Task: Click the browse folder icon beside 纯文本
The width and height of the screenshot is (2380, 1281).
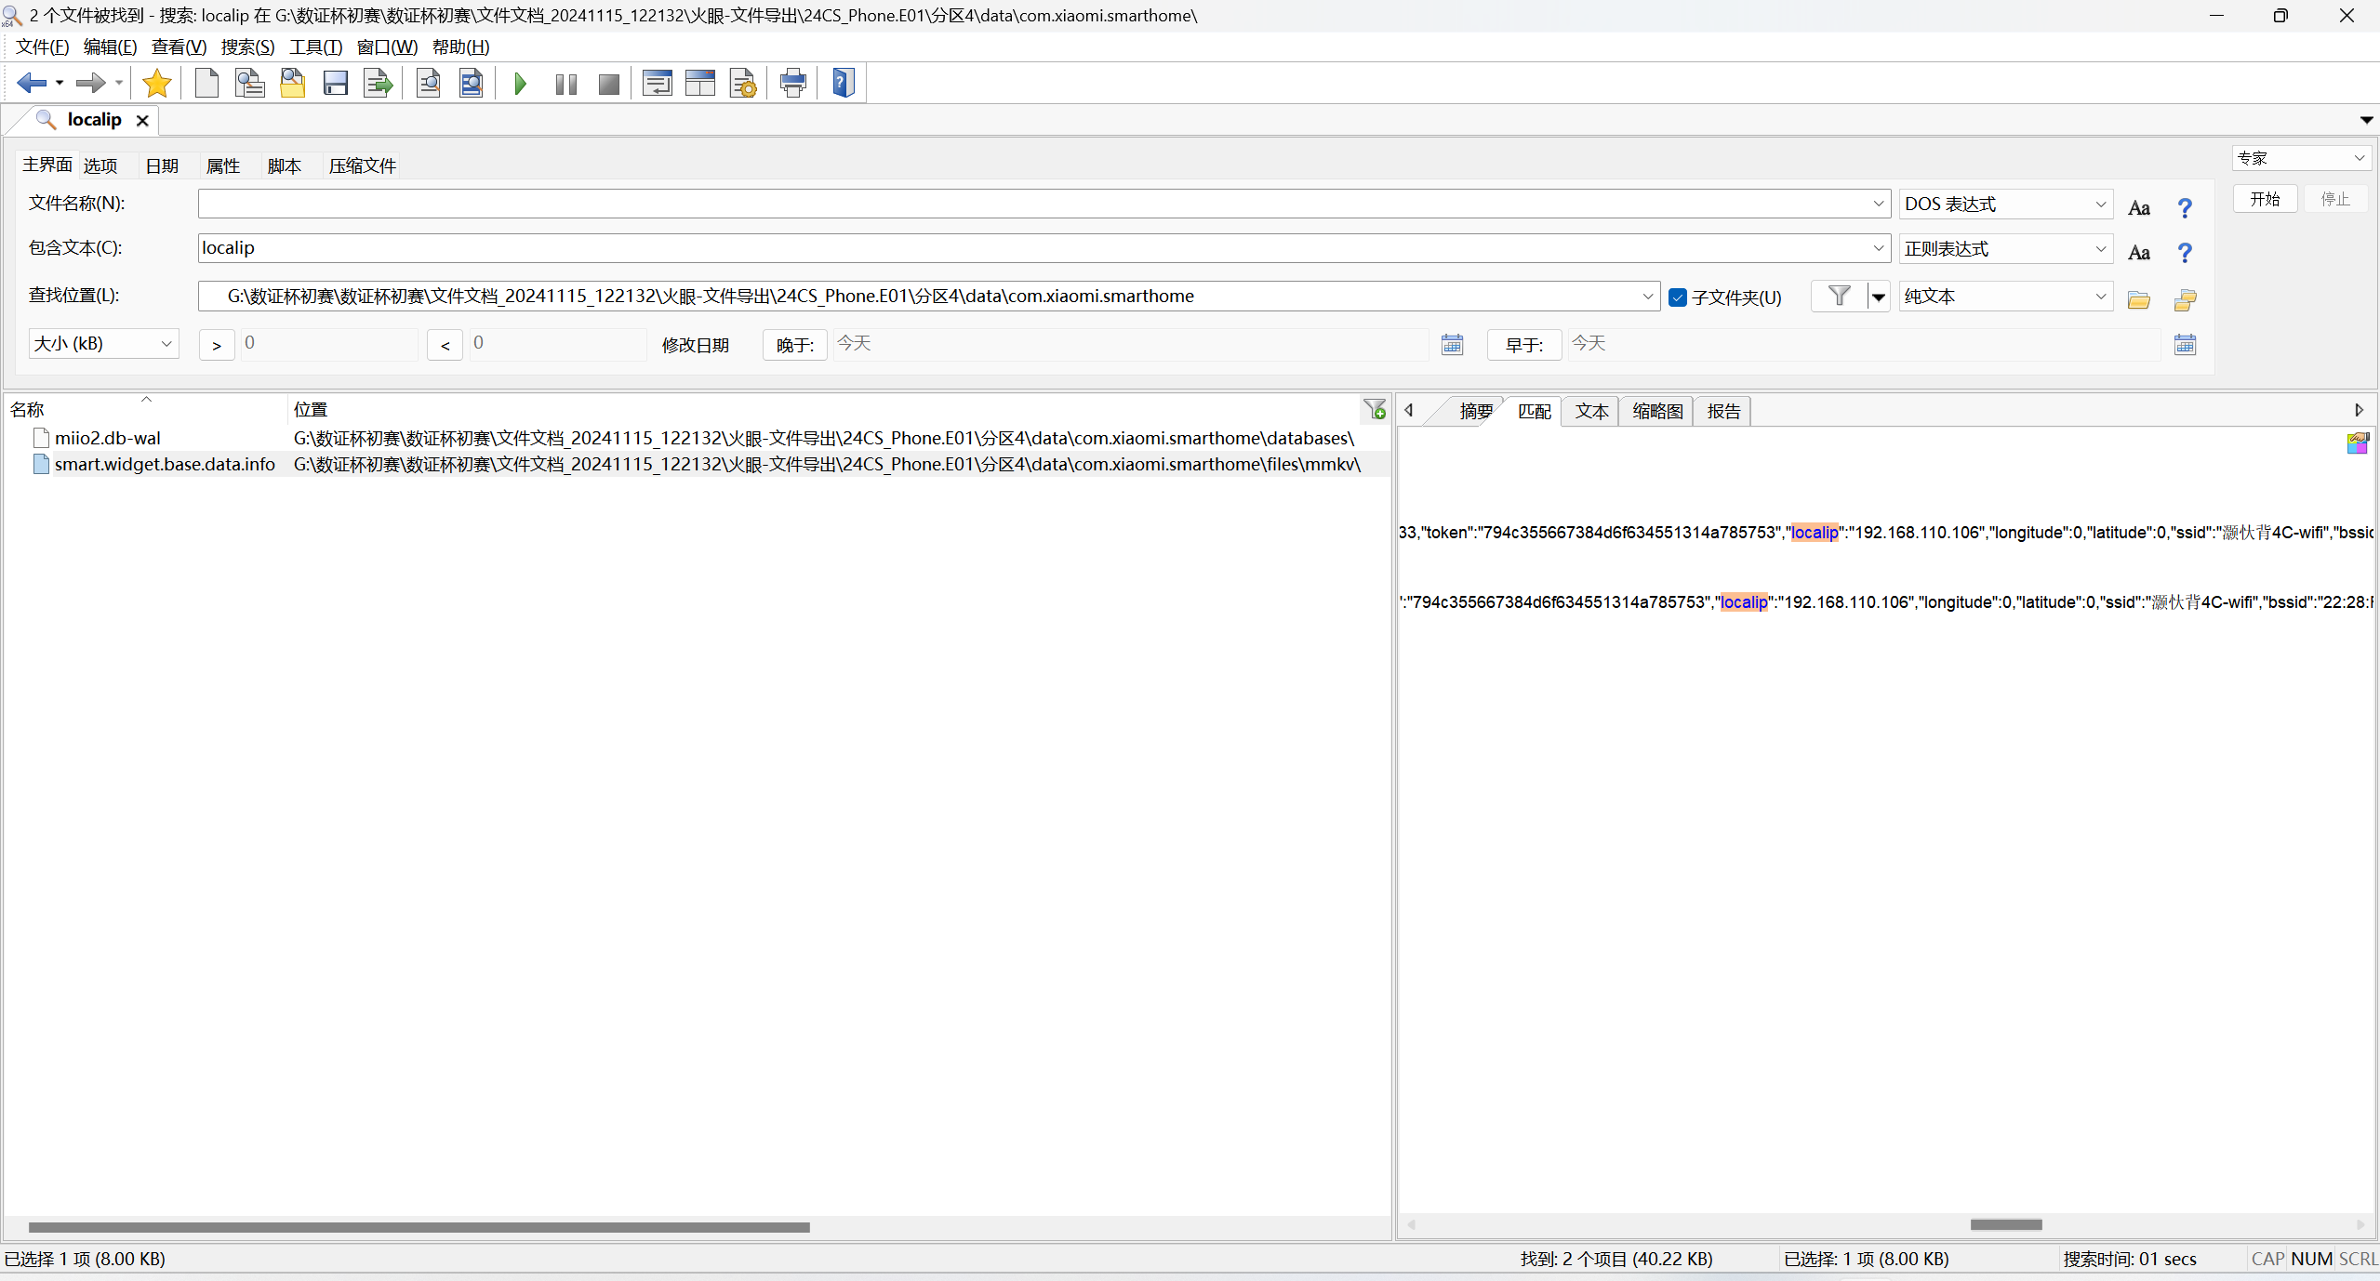Action: [x=2138, y=299]
